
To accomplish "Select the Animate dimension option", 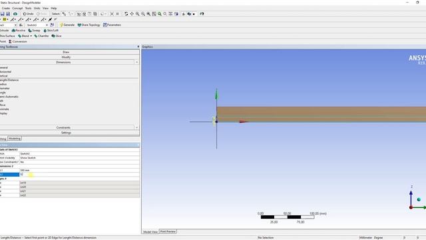I will 5,109.
